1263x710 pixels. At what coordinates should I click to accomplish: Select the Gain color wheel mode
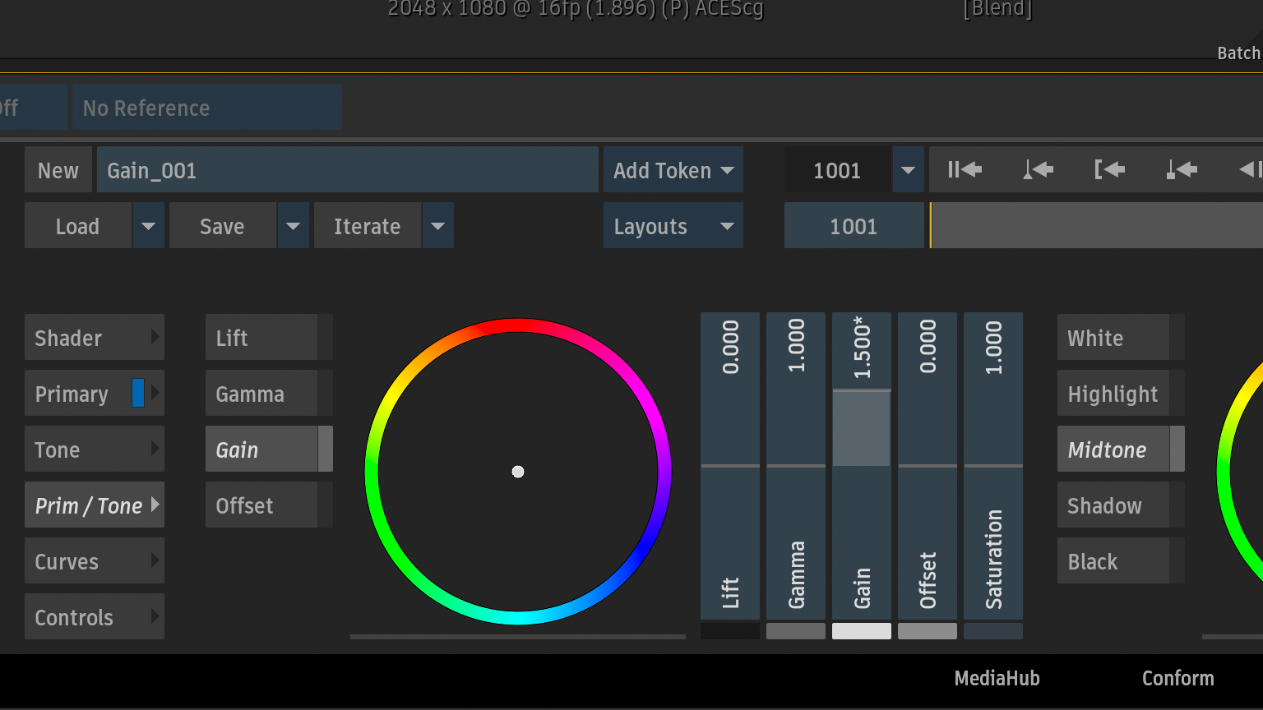[269, 449]
